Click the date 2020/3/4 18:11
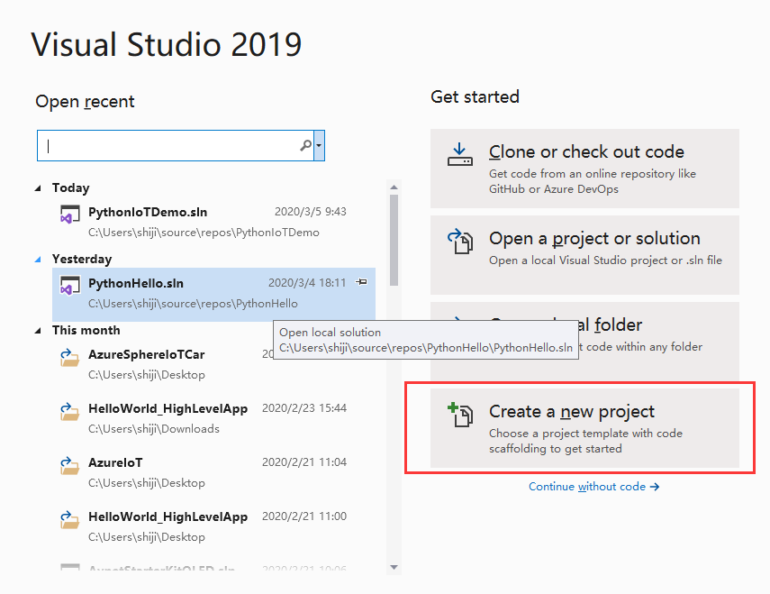The image size is (770, 594). click(x=307, y=283)
